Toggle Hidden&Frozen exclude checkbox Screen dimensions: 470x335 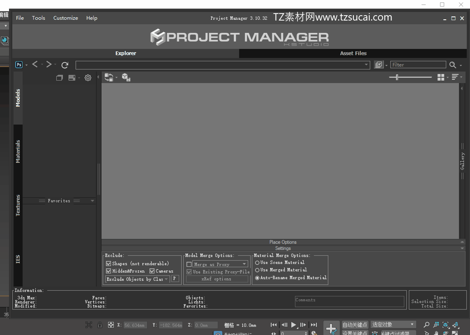(x=108, y=271)
